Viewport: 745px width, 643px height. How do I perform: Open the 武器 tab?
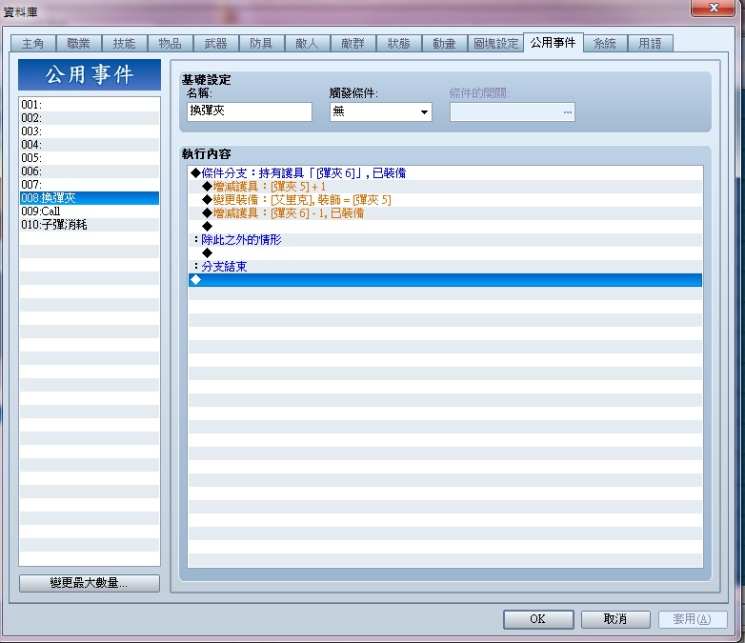point(215,43)
